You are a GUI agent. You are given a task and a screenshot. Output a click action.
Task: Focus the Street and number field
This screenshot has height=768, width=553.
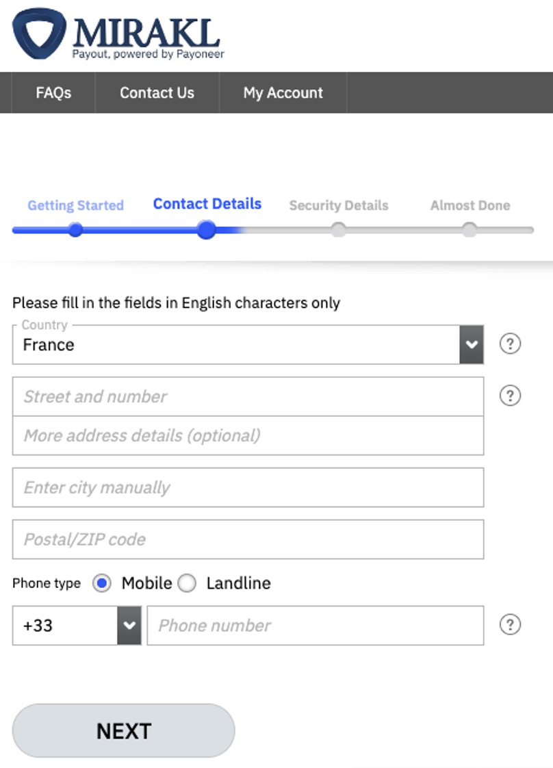[248, 396]
